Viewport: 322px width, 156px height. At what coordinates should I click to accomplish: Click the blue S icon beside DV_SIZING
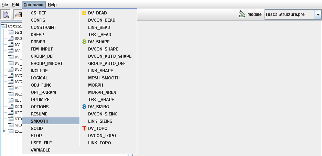tap(84, 107)
